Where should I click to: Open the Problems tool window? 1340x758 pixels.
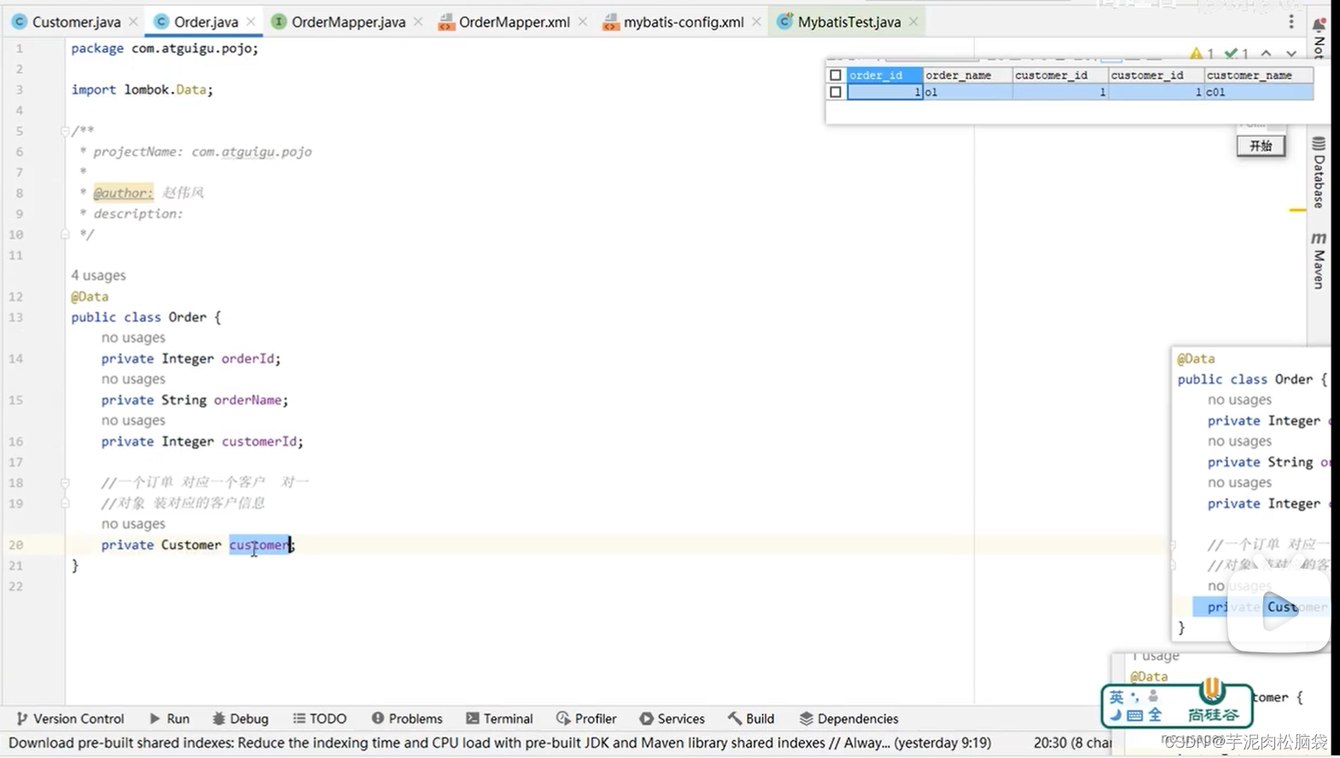tap(407, 719)
